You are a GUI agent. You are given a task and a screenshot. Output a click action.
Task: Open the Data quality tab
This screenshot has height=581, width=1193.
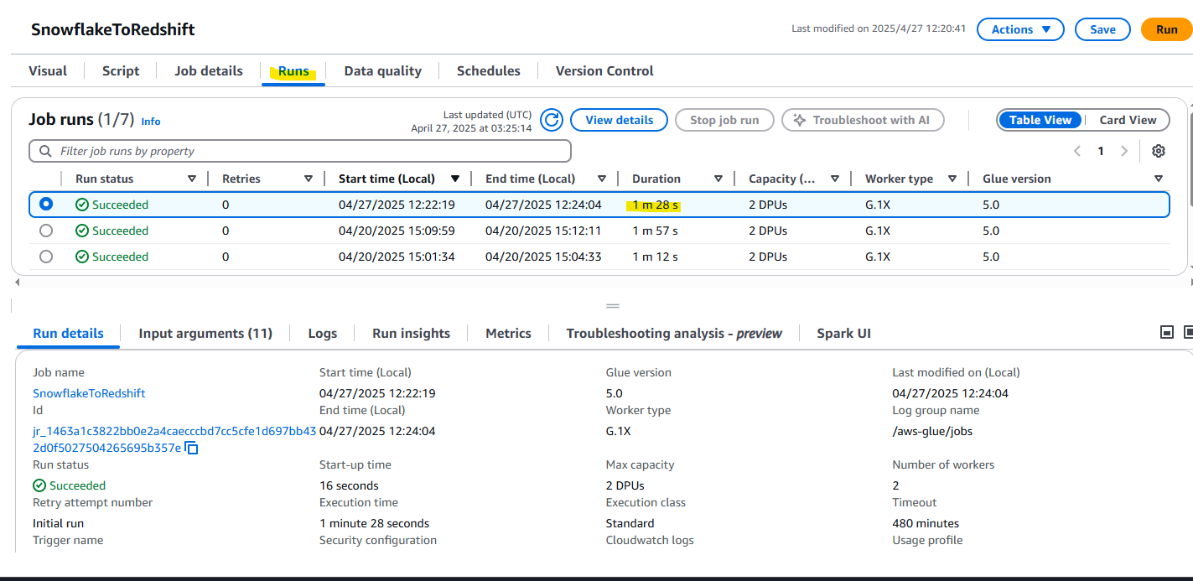pyautogui.click(x=383, y=71)
